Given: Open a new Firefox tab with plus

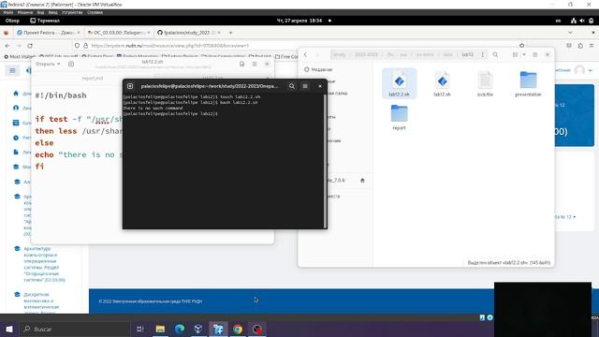Looking at the screenshot, I should point(230,33).
